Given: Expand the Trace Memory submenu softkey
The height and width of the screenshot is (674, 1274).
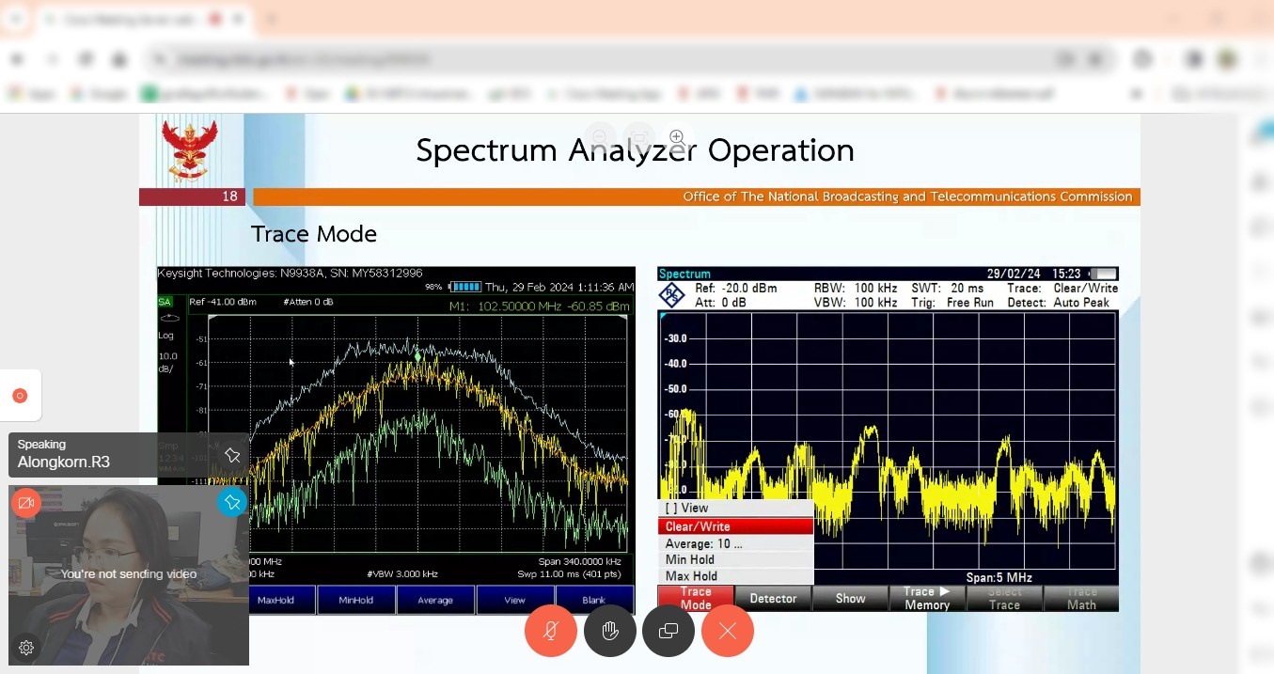Looking at the screenshot, I should point(927,599).
